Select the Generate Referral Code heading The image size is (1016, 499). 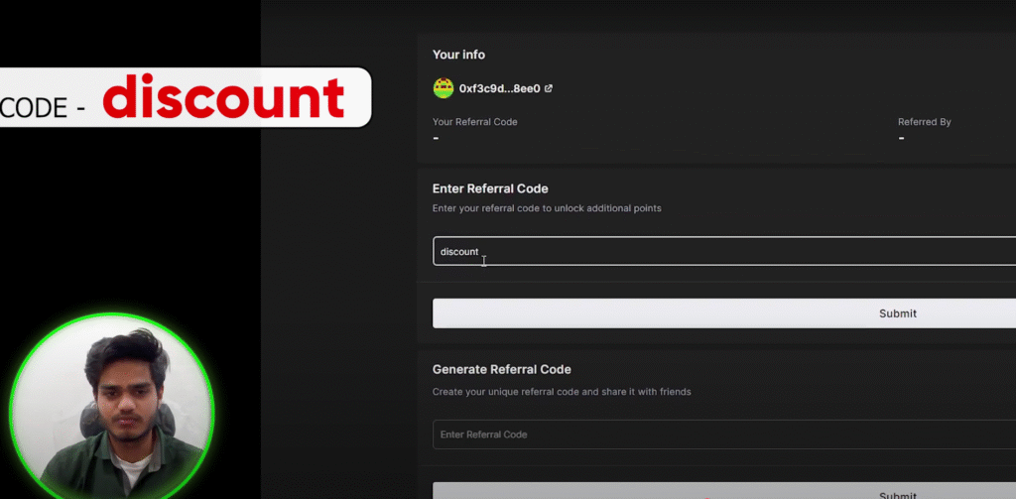502,369
